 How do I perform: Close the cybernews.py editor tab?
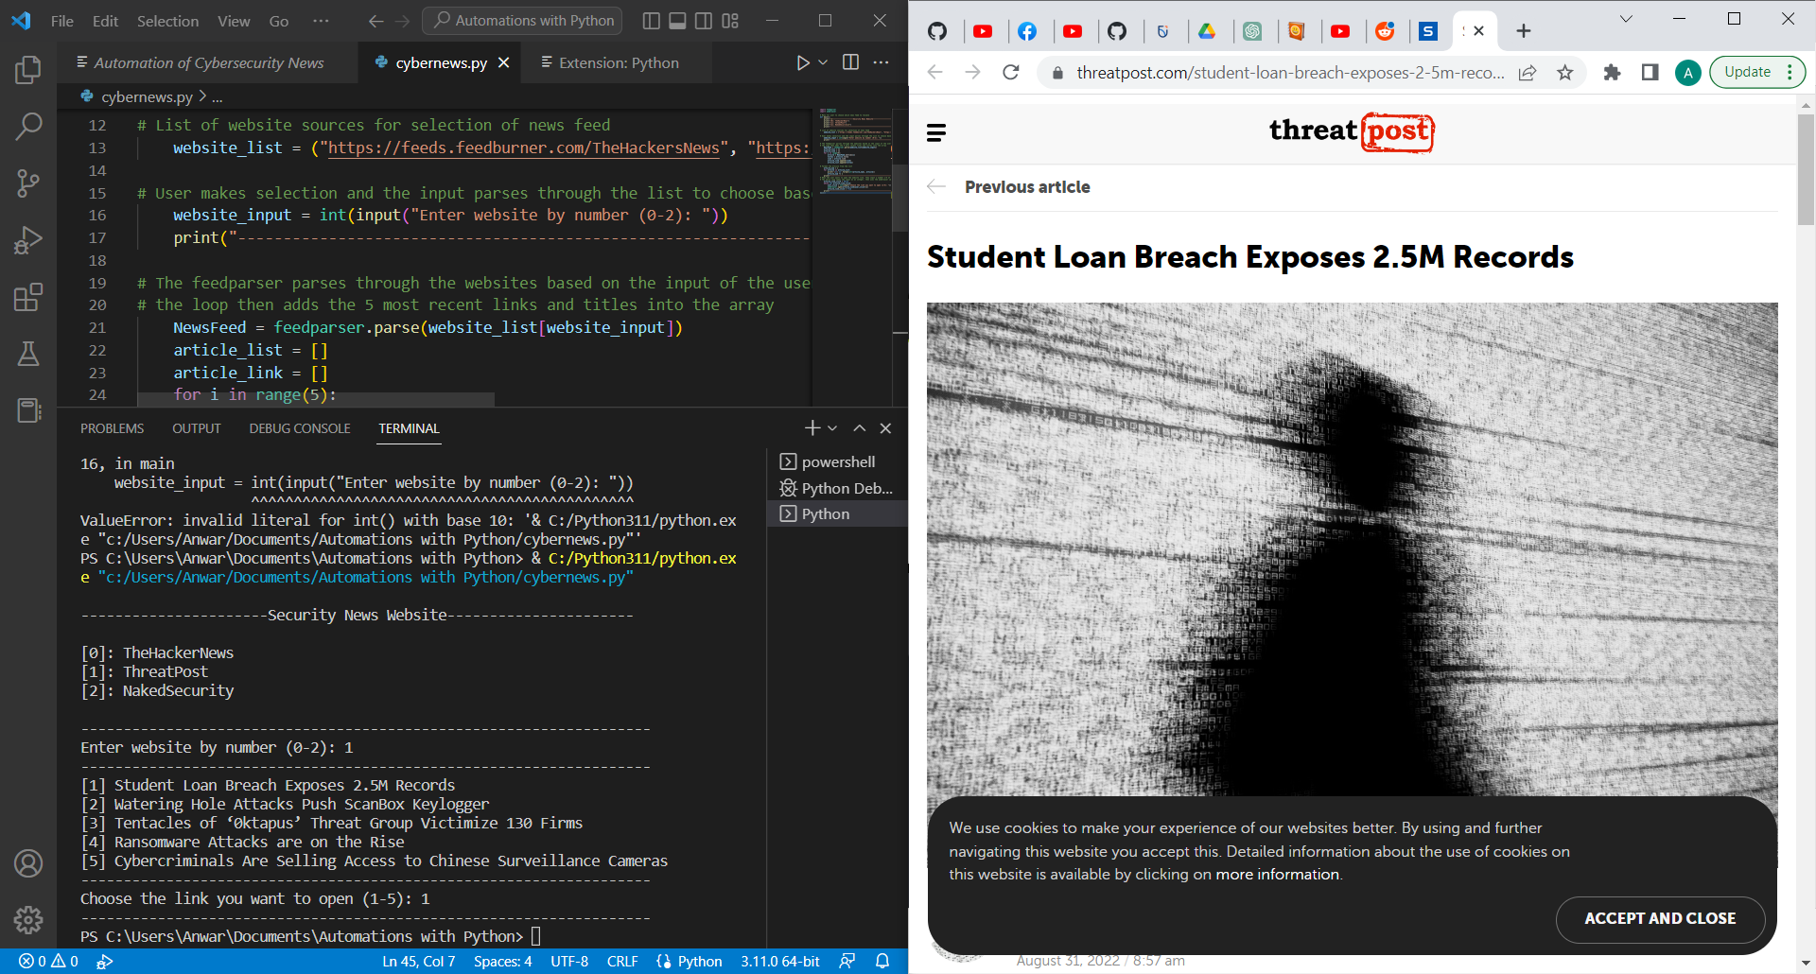504,62
